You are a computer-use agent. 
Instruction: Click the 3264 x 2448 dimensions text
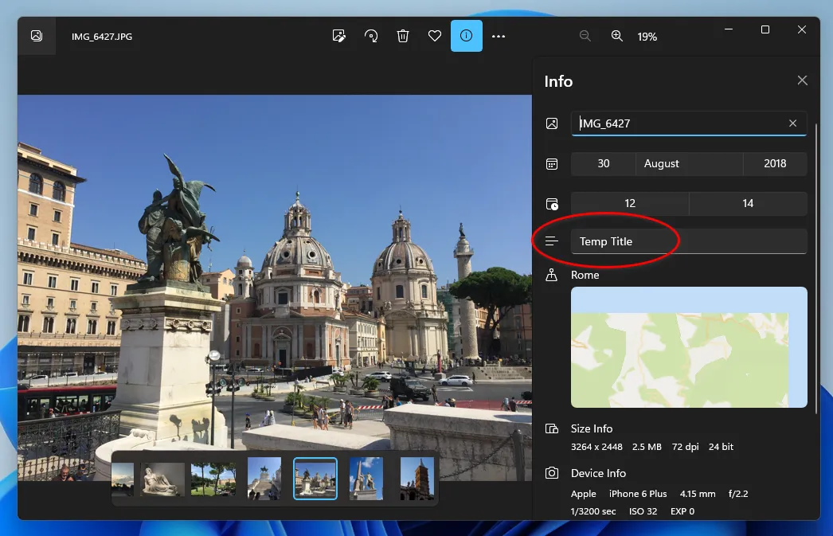point(596,447)
